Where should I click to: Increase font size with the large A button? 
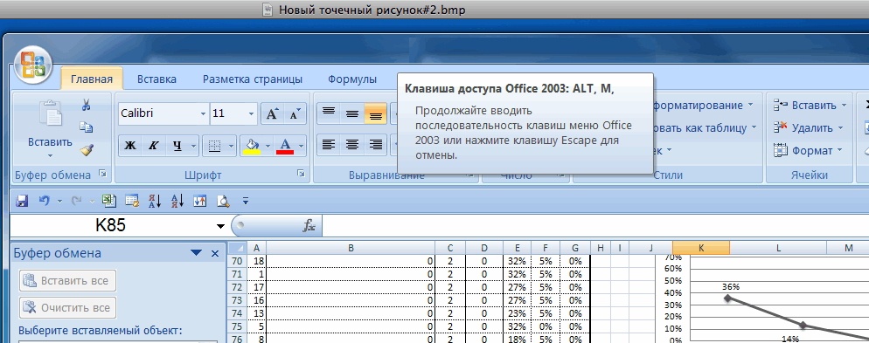272,114
